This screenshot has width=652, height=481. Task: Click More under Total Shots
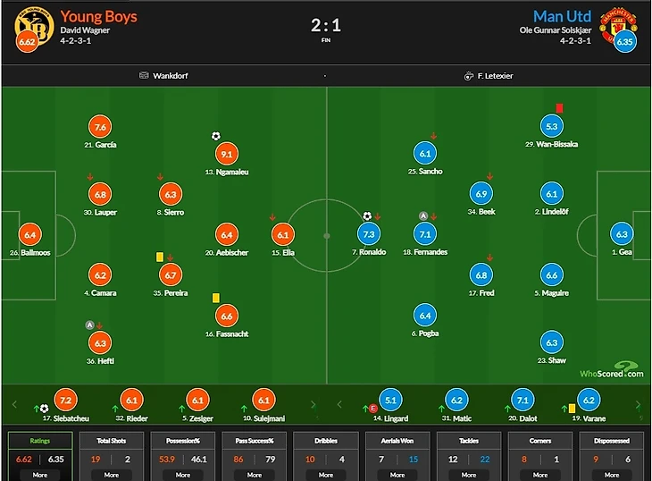tap(112, 475)
